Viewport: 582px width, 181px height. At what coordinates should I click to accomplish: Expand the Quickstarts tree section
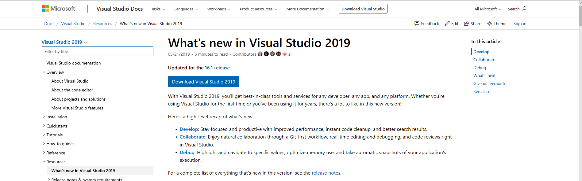(x=44, y=126)
